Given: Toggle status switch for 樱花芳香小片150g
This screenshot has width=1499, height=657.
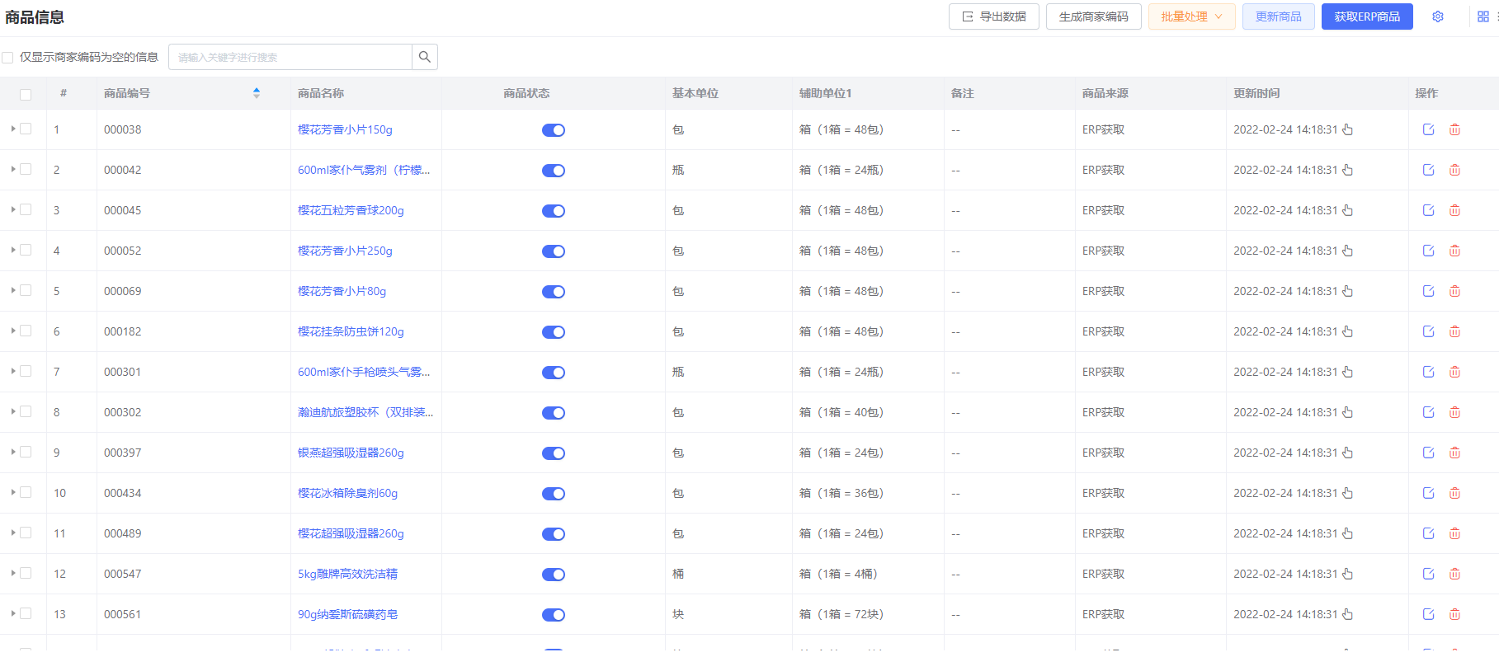Looking at the screenshot, I should (x=554, y=130).
